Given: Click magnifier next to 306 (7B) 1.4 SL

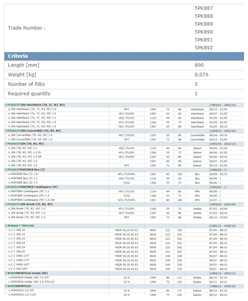Looking at the screenshot, I should pyautogui.click(x=9, y=153).
